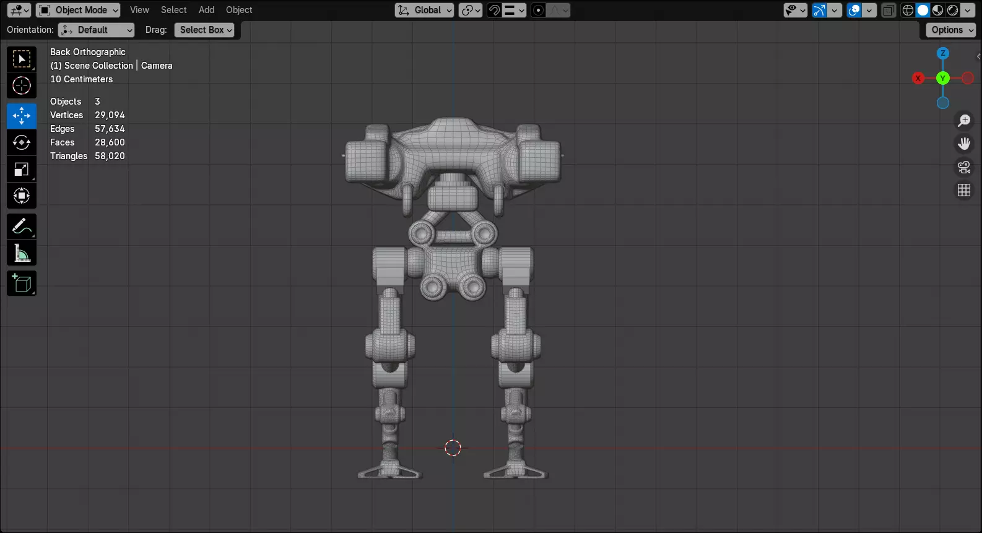
Task: Click the zoom magnifier viewport button
Action: tap(964, 121)
